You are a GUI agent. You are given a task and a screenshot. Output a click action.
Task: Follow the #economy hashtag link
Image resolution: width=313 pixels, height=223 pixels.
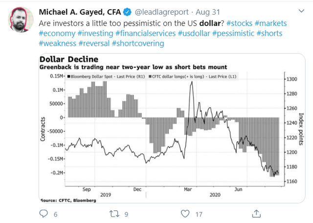coord(57,34)
